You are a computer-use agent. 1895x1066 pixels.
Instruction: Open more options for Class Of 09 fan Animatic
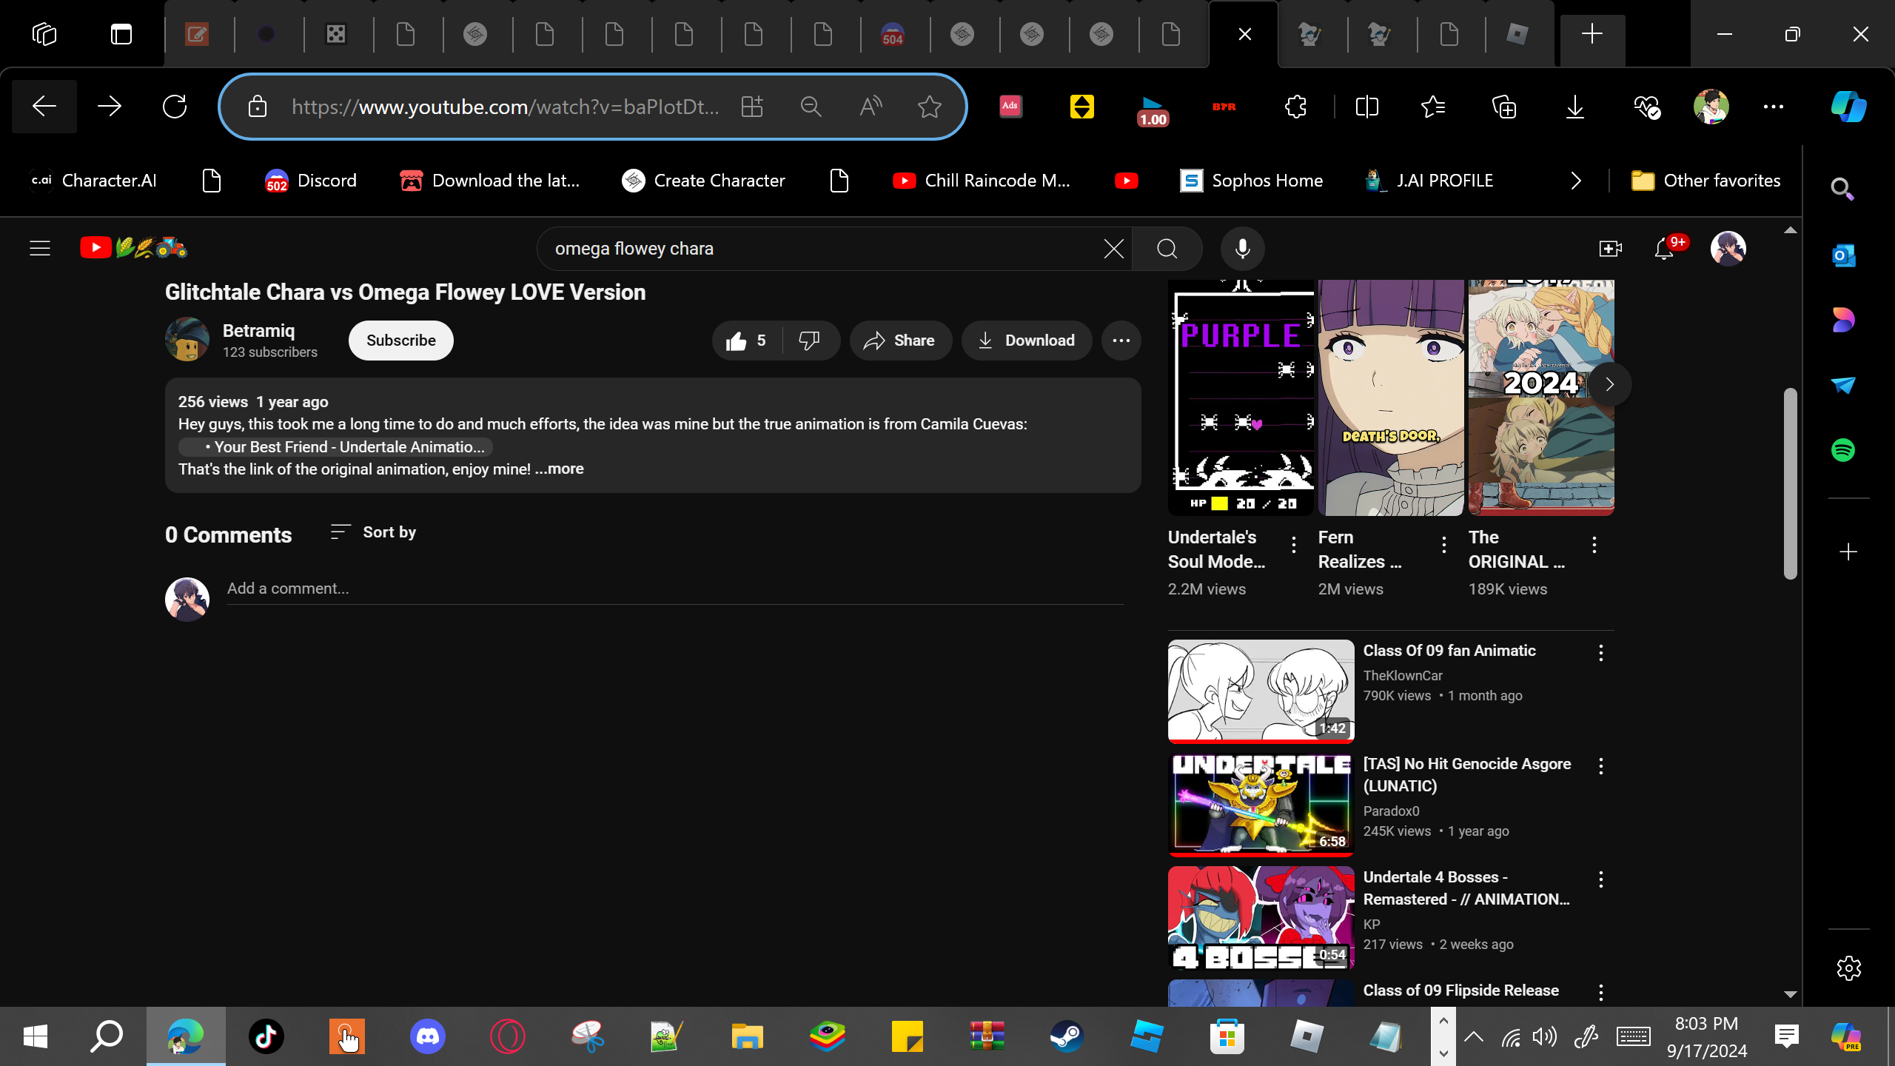(x=1600, y=653)
